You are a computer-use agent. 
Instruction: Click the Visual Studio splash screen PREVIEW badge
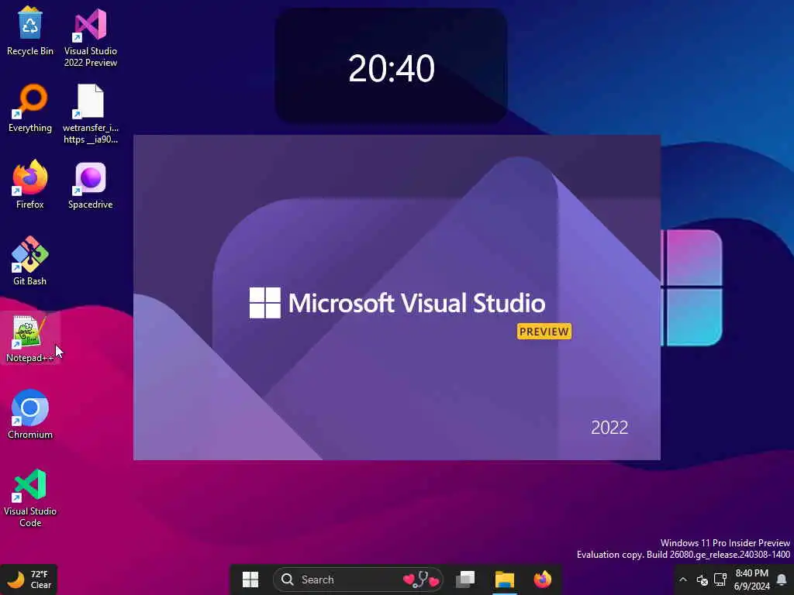(544, 332)
